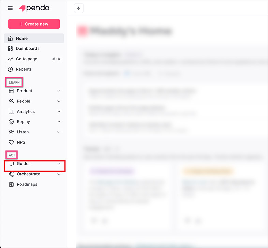Select Guides in the sidebar
Viewport: 268px width, 248px height.
[24, 164]
